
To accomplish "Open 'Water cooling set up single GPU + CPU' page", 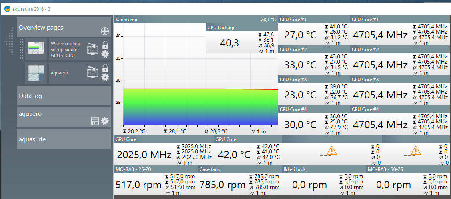I will (x=66, y=49).
